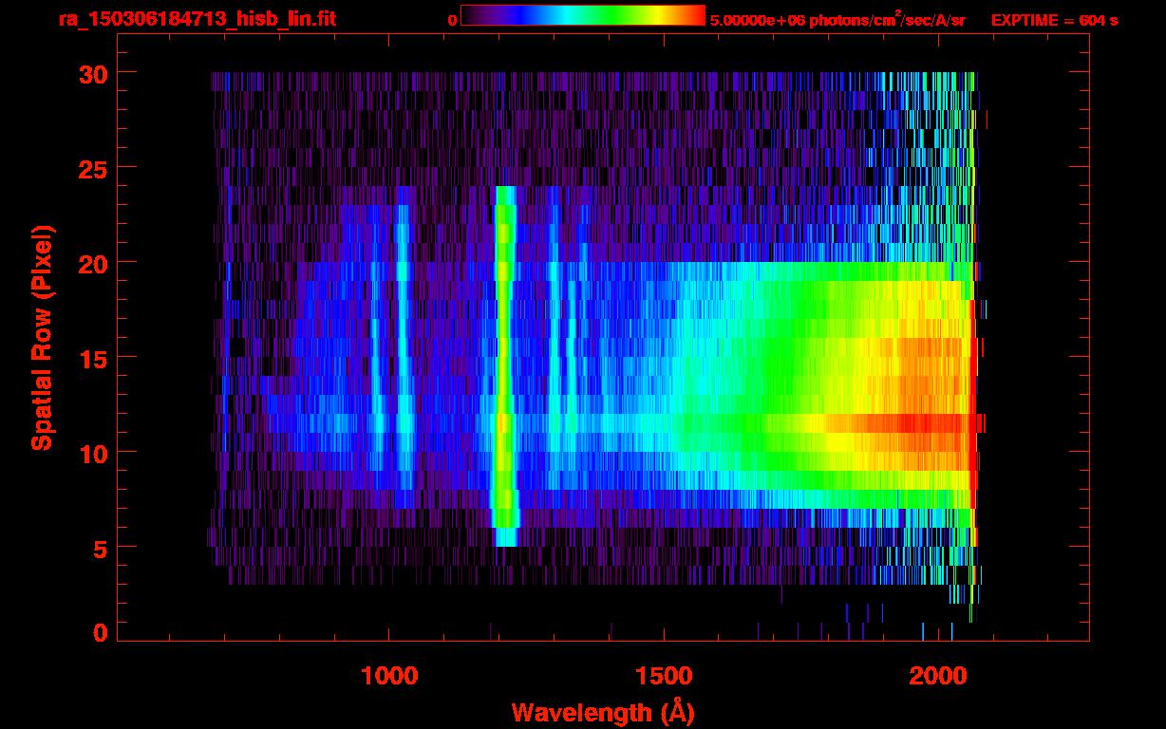Click the bright emission line near 1216 Å
This screenshot has width=1166, height=729.
pos(505,365)
